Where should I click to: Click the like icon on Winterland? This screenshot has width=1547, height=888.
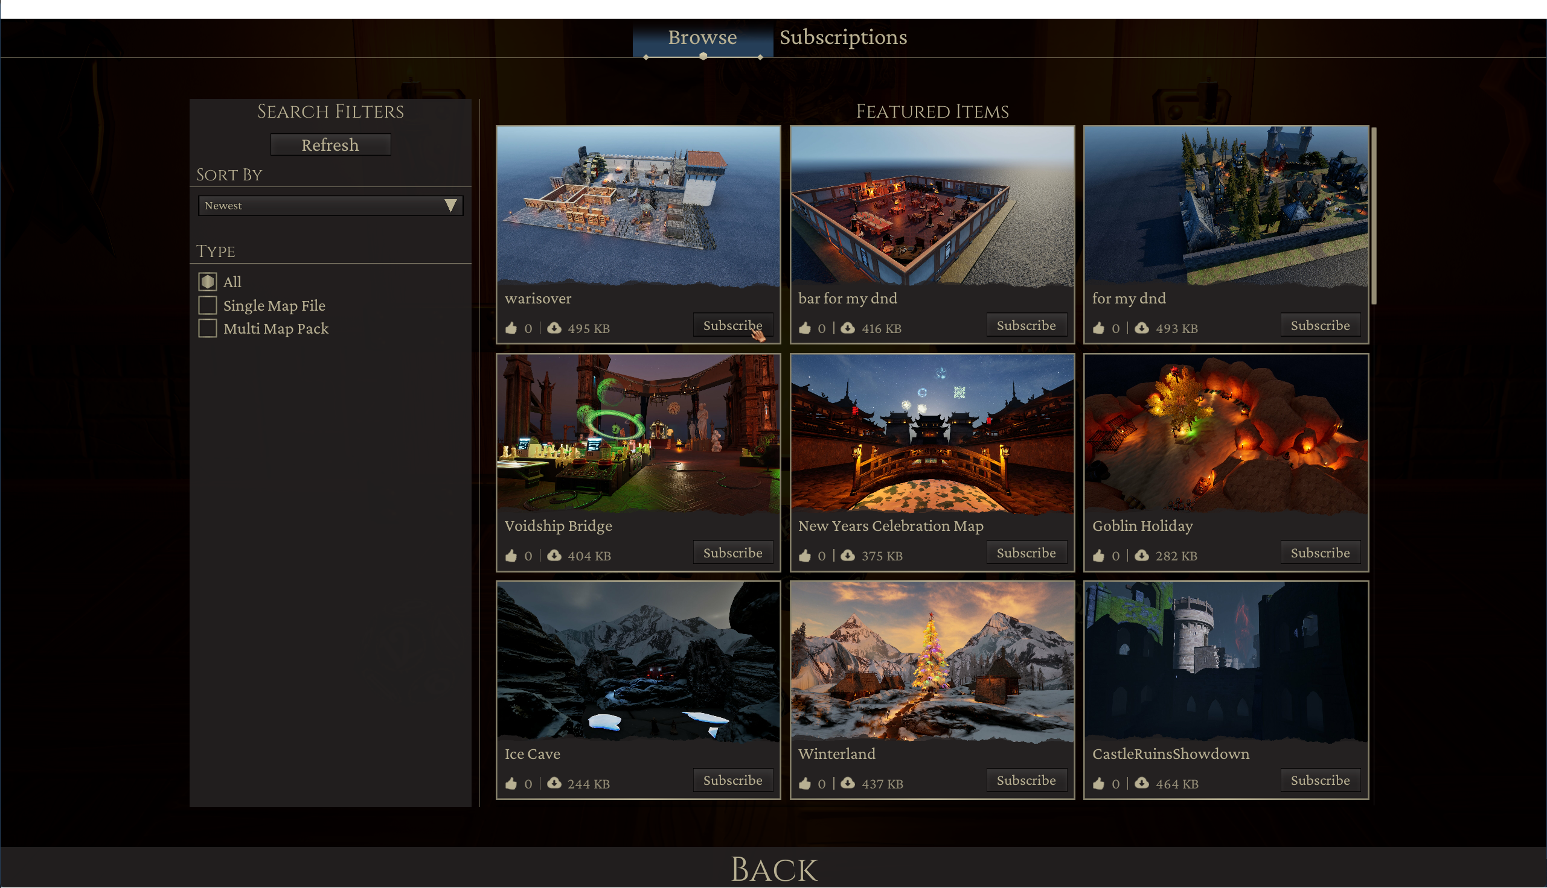coord(806,783)
